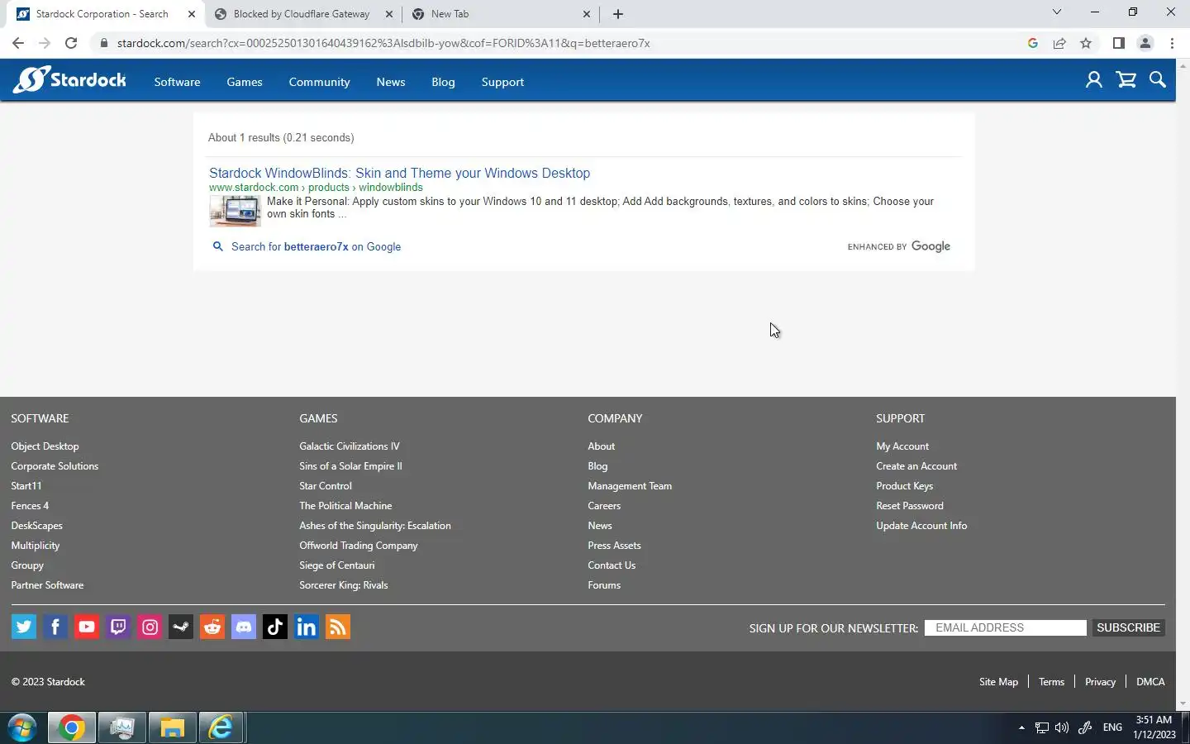Open the Reddit social icon

pyautogui.click(x=212, y=627)
